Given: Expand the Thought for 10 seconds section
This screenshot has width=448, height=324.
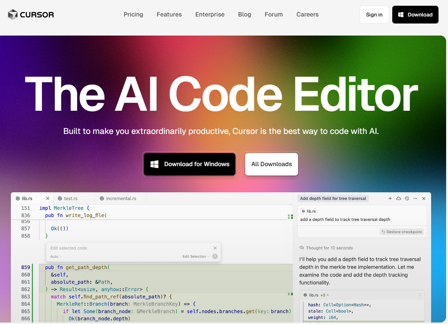Looking at the screenshot, I should pyautogui.click(x=326, y=248).
